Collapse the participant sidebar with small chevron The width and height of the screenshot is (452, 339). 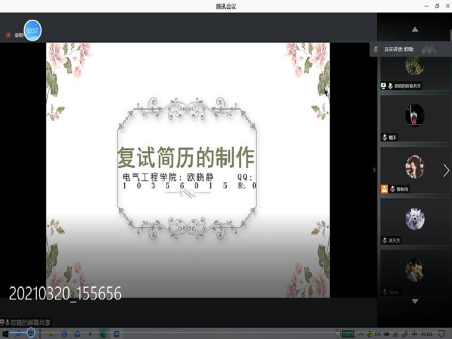(x=373, y=169)
